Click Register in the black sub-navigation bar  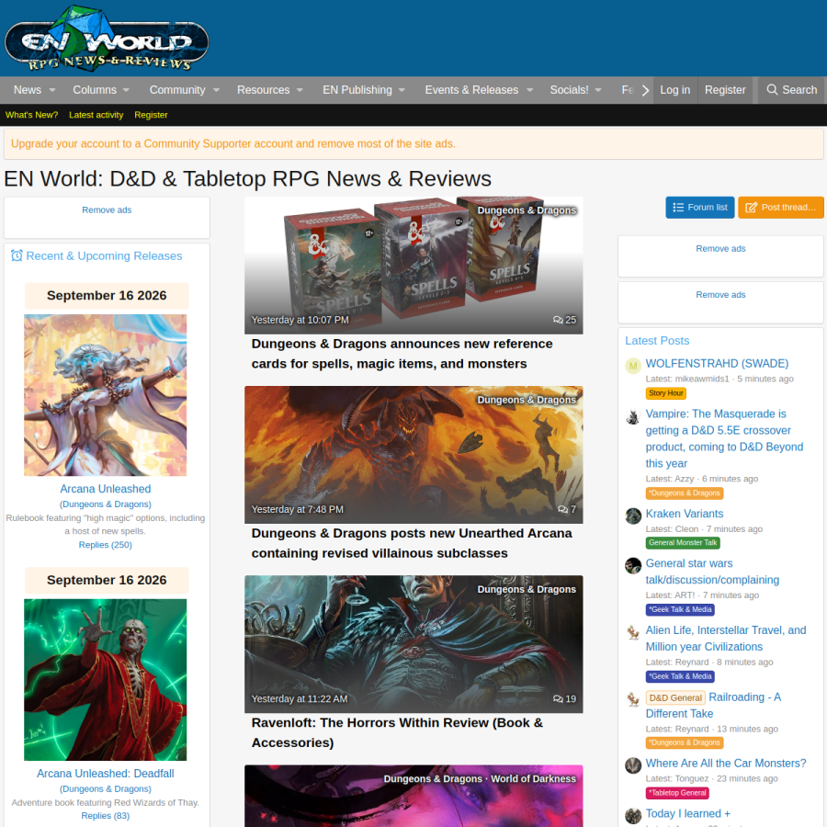[x=151, y=115]
